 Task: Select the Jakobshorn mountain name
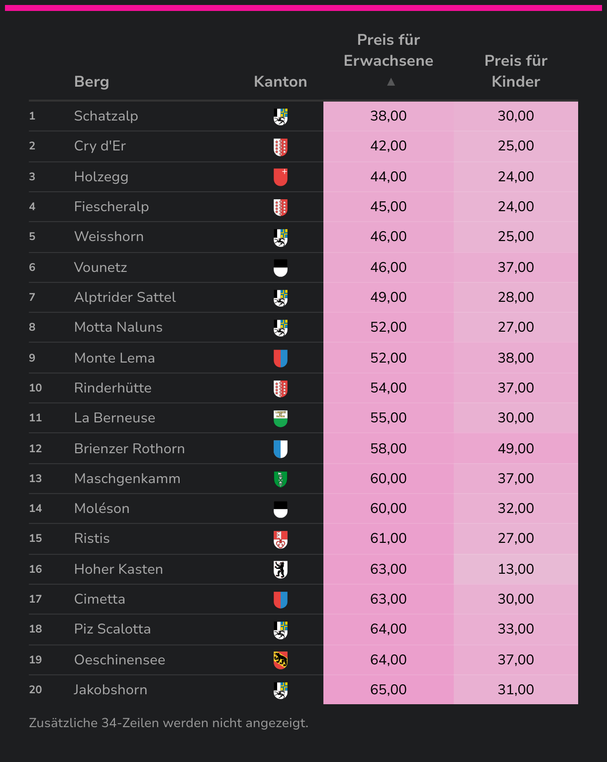[x=110, y=689]
